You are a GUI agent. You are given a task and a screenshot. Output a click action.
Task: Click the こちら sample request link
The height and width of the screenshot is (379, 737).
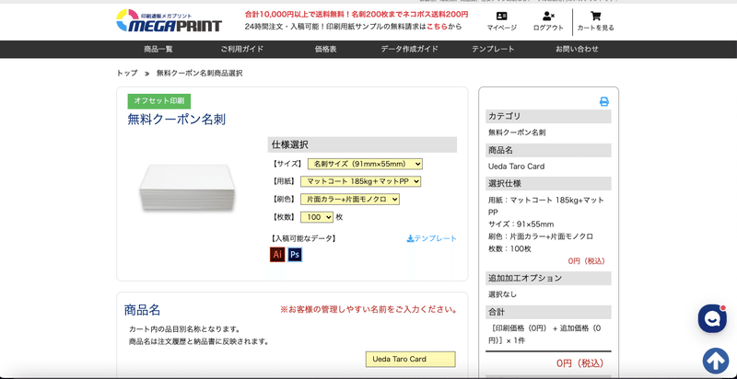click(437, 27)
